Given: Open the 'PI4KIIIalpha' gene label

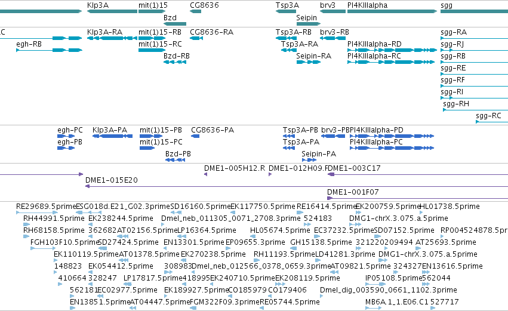Looking at the screenshot, I should [367, 5].
